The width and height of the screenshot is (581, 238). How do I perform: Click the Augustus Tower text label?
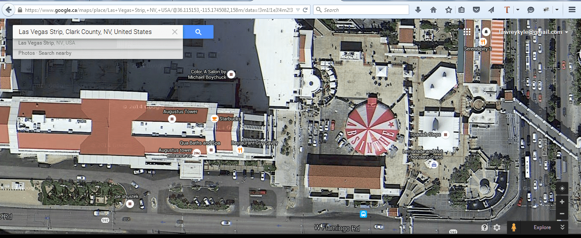181,112
